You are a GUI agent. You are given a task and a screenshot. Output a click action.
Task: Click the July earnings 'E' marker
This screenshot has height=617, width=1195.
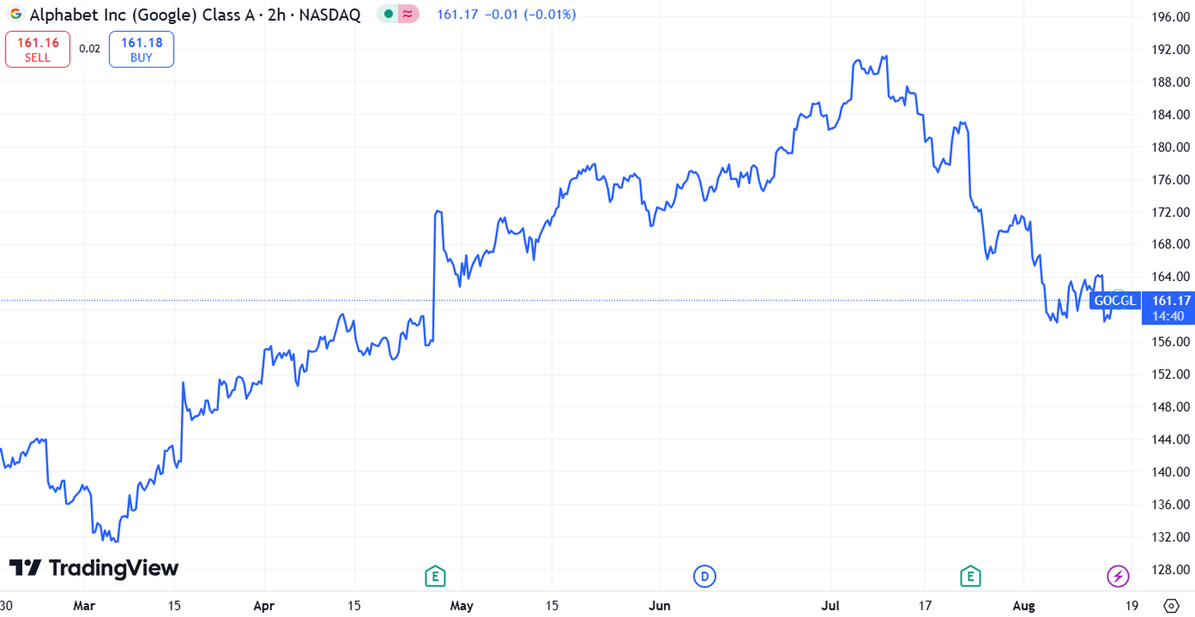(970, 576)
